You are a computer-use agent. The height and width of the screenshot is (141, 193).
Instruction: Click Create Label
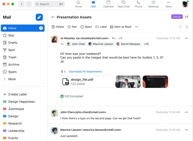tap(15, 94)
